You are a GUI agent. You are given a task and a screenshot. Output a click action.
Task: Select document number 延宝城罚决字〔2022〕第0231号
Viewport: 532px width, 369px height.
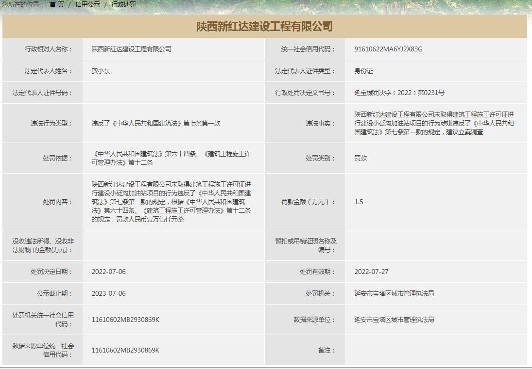click(399, 93)
